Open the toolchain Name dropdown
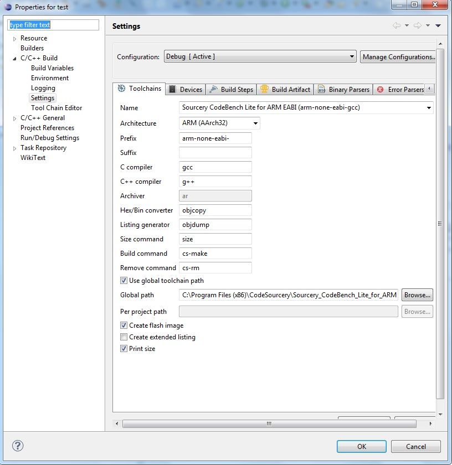Viewport: 452px width, 465px height. pos(306,107)
